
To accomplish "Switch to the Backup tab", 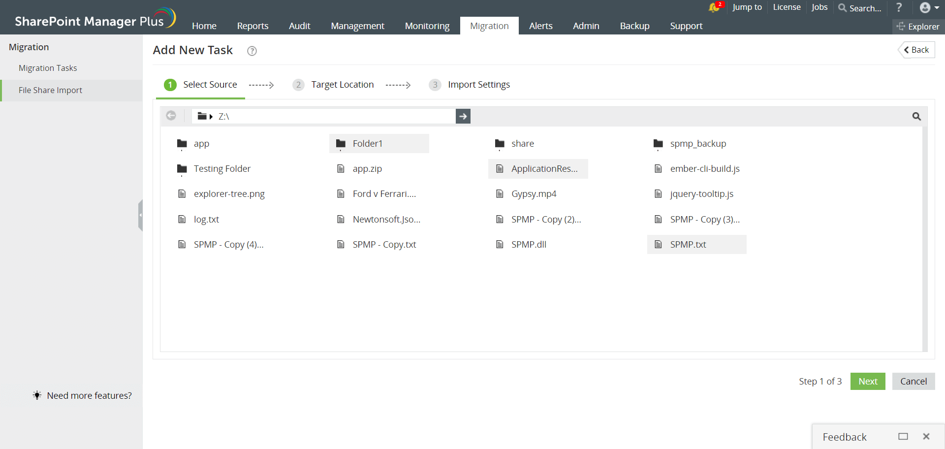I will [x=634, y=26].
